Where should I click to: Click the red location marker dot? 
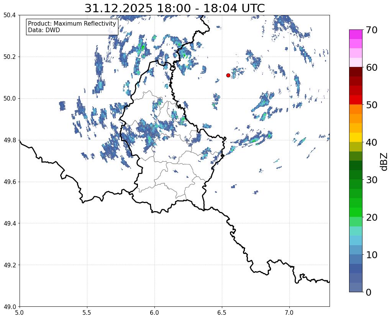coord(228,75)
